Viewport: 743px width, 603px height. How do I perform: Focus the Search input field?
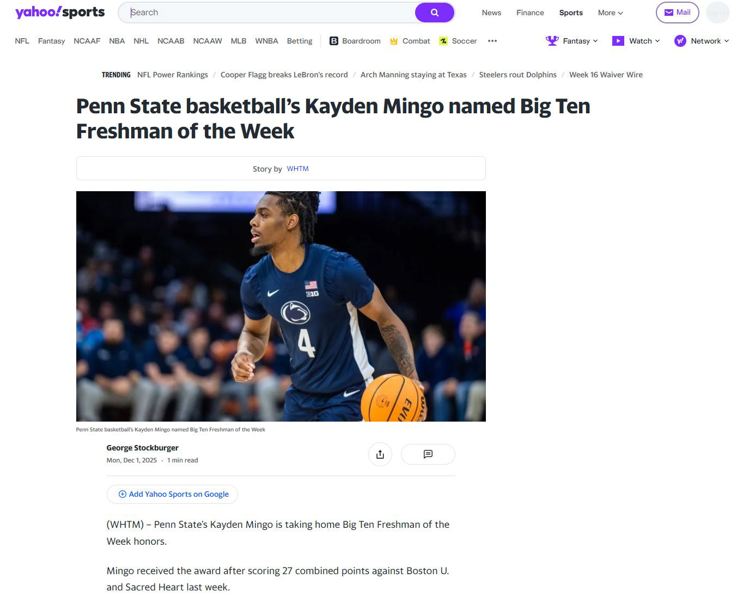click(x=270, y=13)
